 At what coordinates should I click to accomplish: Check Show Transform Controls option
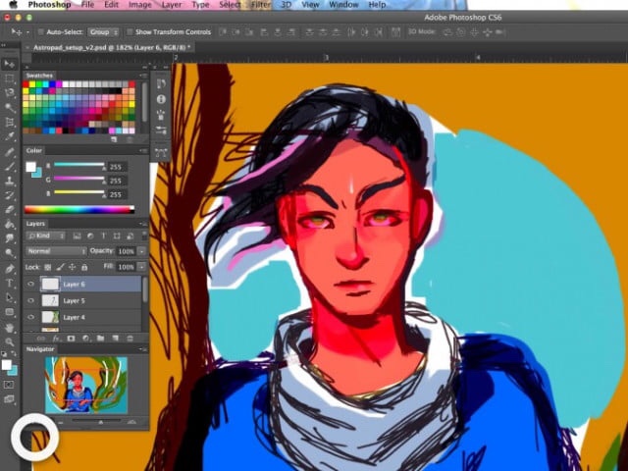[128, 32]
